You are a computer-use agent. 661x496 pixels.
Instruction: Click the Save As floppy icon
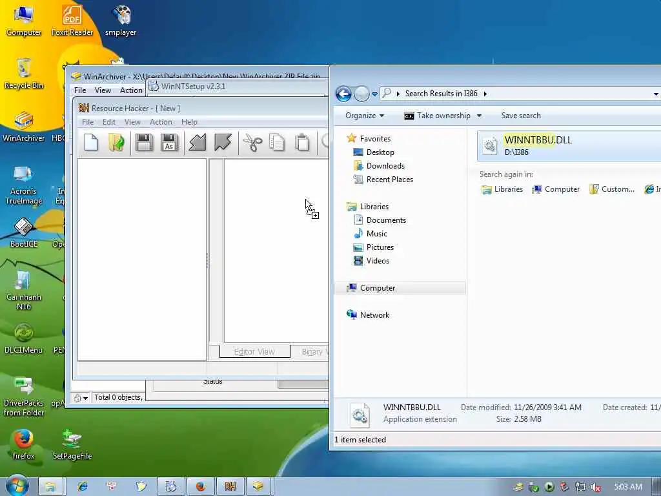[169, 142]
